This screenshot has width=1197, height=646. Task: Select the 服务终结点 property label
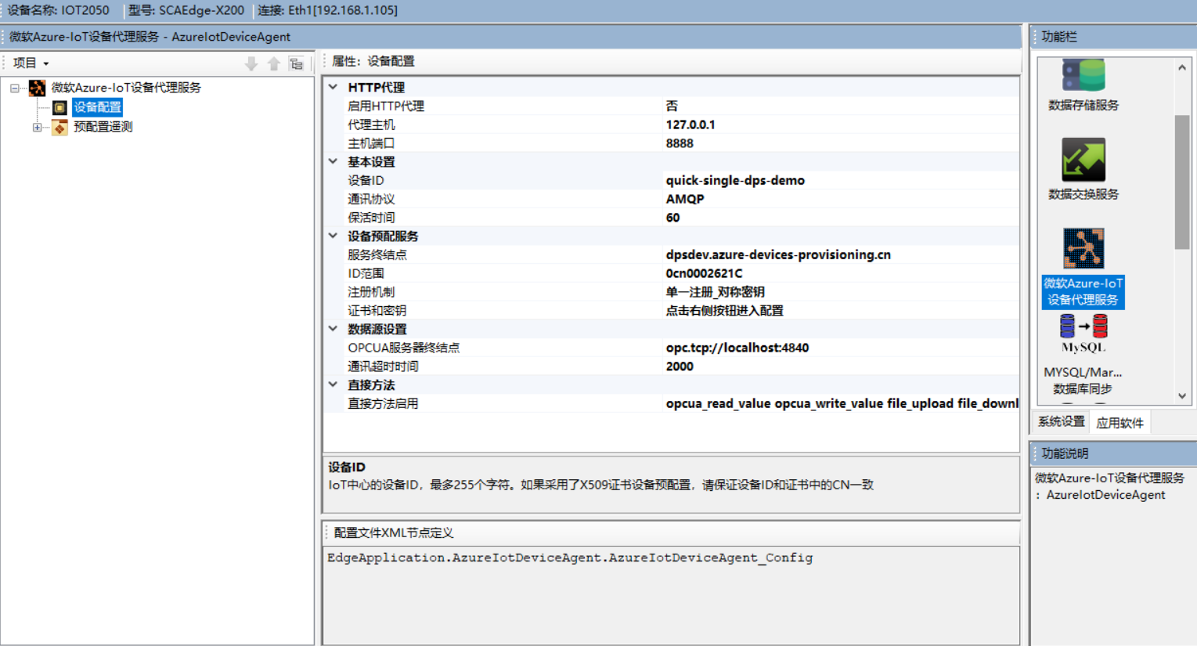(377, 254)
